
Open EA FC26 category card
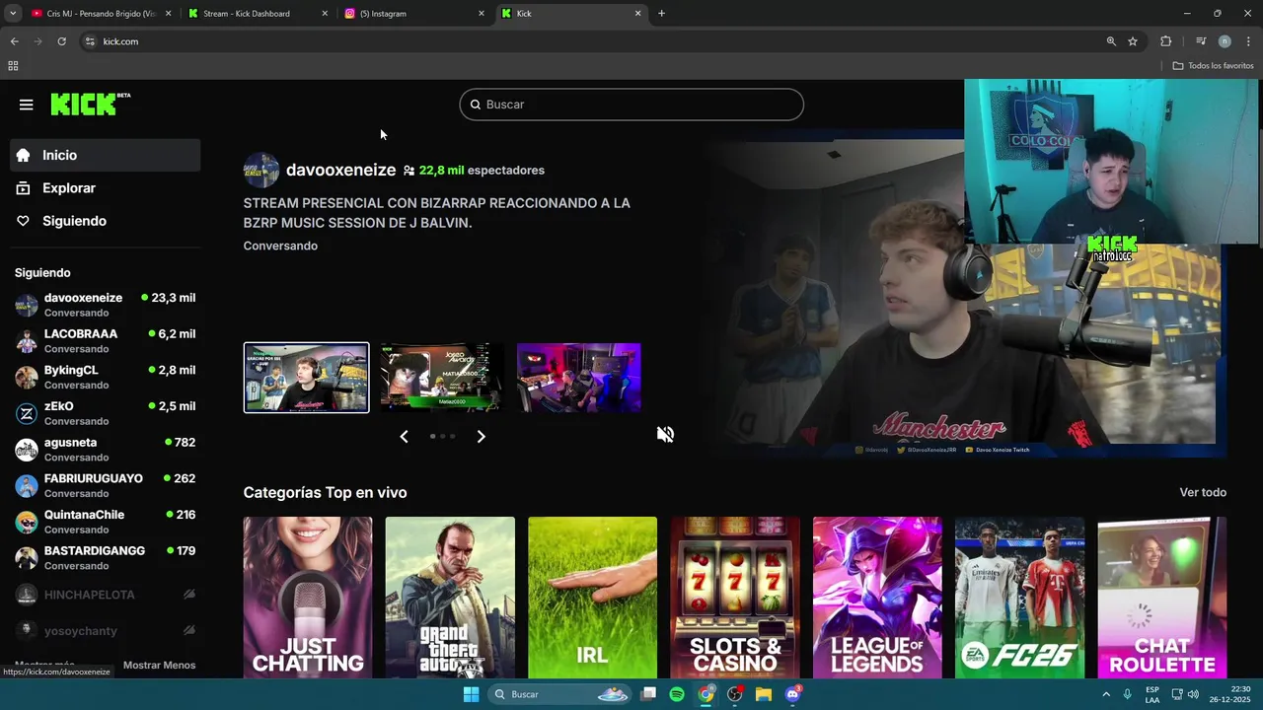coord(1019,598)
